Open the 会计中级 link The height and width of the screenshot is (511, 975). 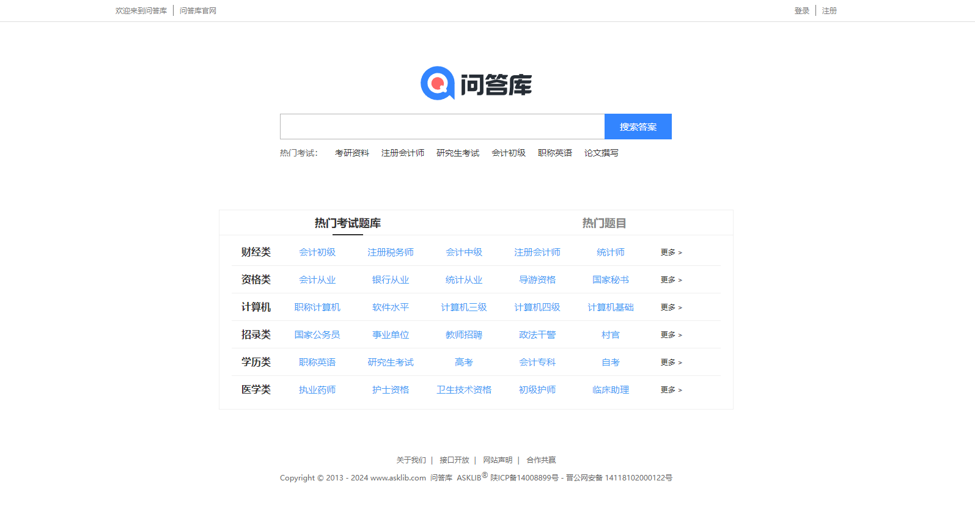coord(464,252)
